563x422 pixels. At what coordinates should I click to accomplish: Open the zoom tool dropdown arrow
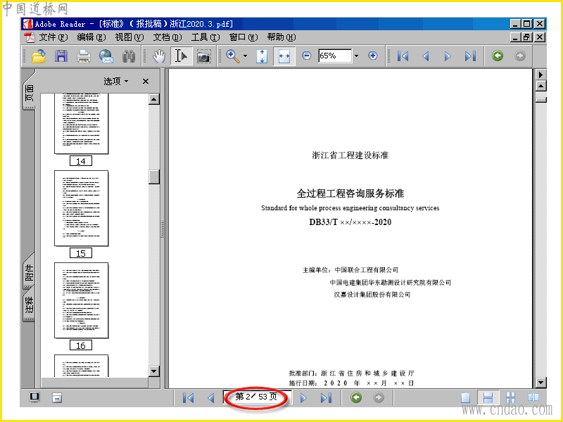[245, 56]
